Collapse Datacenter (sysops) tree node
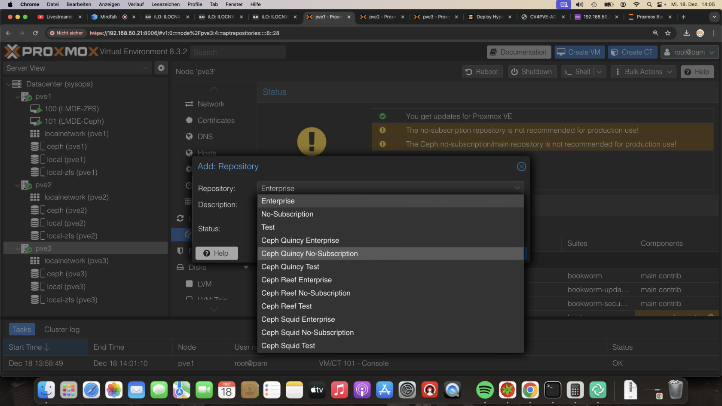 pos(9,84)
